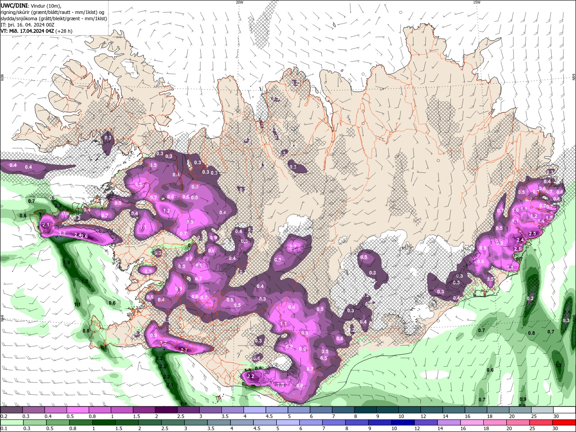Click the '15W' longitude label
Screen dimensions: 576x432
click(477, 2)
